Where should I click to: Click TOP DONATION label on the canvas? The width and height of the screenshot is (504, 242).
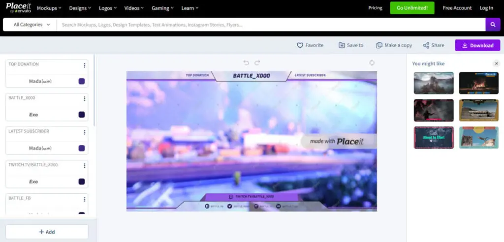tap(197, 75)
